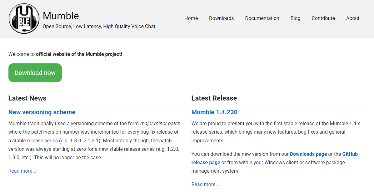374x192 pixels.
Task: Visit the Contribute page
Action: click(323, 18)
